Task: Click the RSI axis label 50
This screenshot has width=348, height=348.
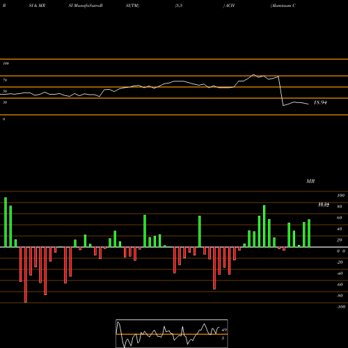Action: (x=5, y=91)
